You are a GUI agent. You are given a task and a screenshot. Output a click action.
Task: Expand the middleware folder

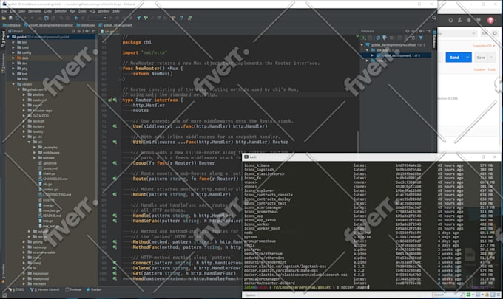click(x=35, y=152)
